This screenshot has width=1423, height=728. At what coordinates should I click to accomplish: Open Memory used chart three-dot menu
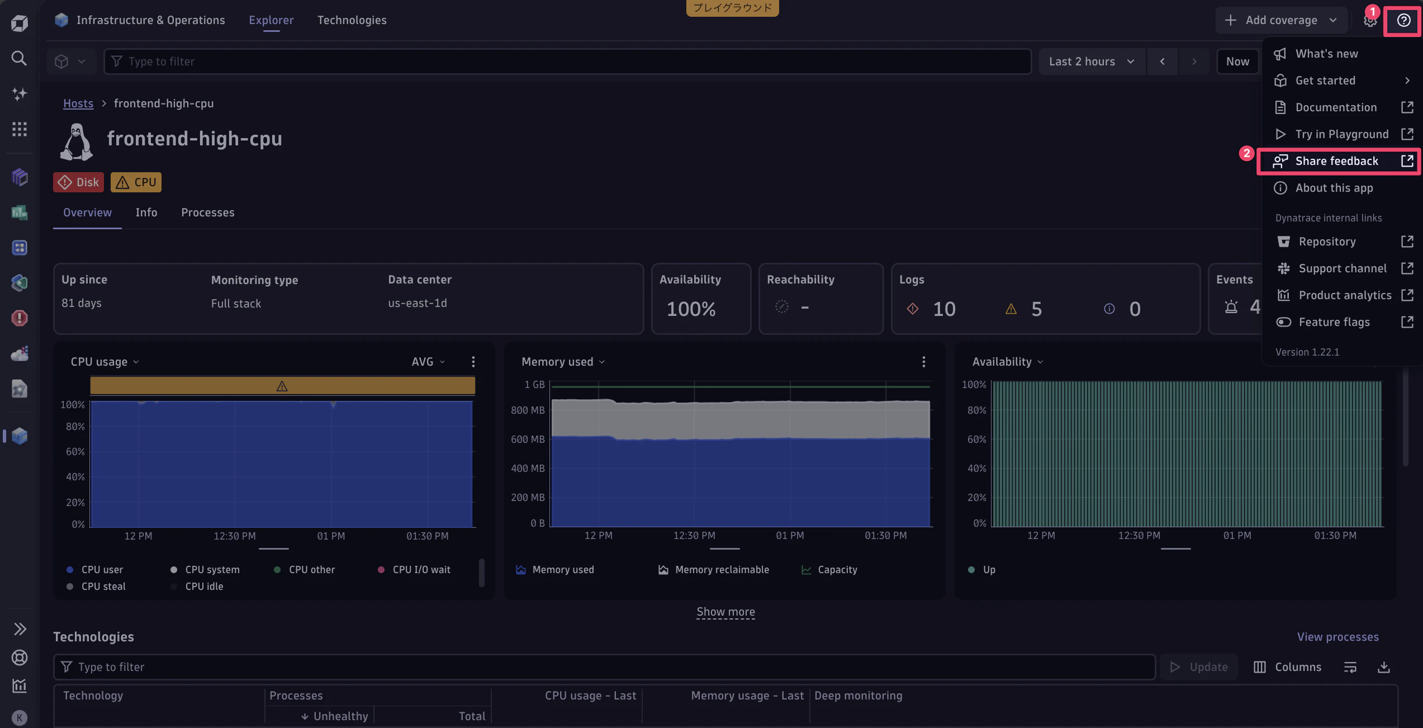point(924,362)
